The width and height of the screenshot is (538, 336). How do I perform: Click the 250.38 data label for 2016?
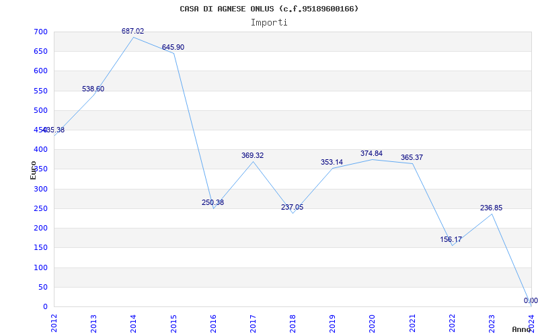coord(213,202)
